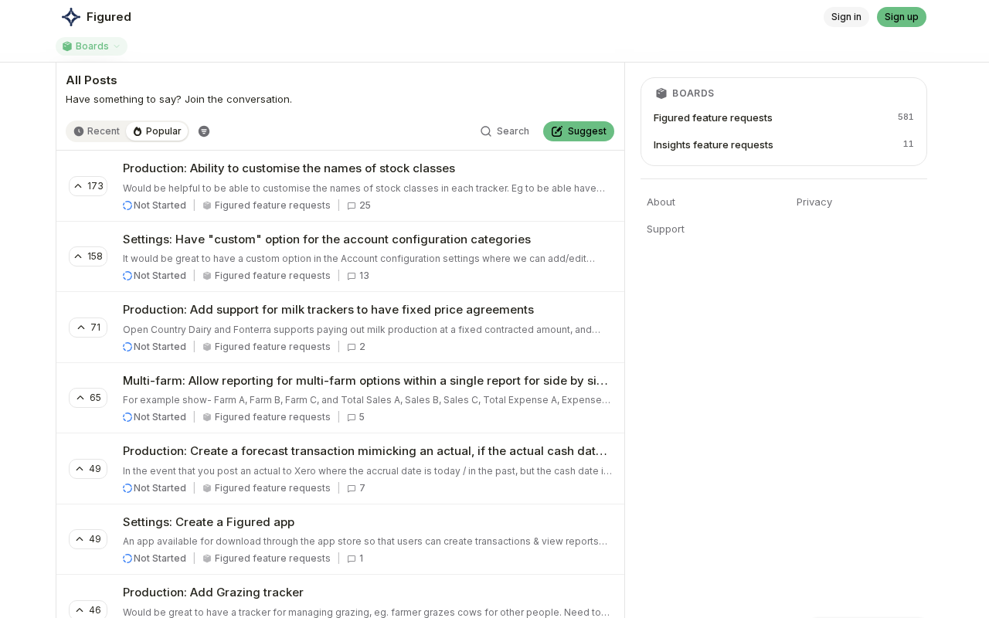Open post about forecast transaction mimicking an actual
Screen dimensions: 989x618
365,451
